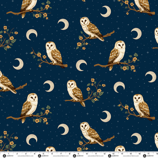Click the crescent moon right of the central owl's flowers
Screen dimensions: 158x158
pos(119,87)
